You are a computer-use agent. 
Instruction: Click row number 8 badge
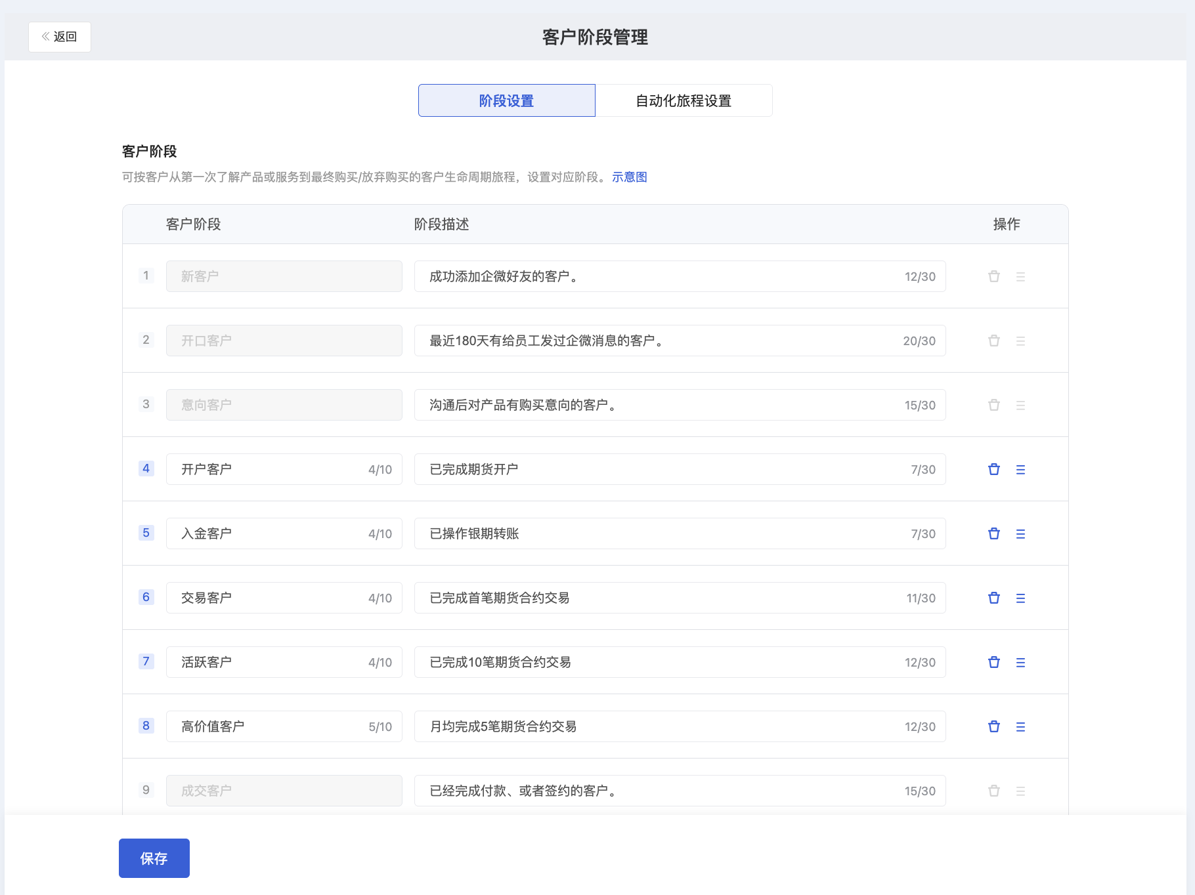coord(146,726)
